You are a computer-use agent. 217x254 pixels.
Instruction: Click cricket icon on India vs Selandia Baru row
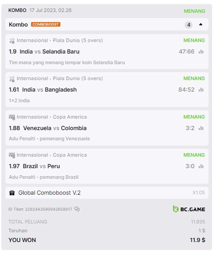point(12,41)
